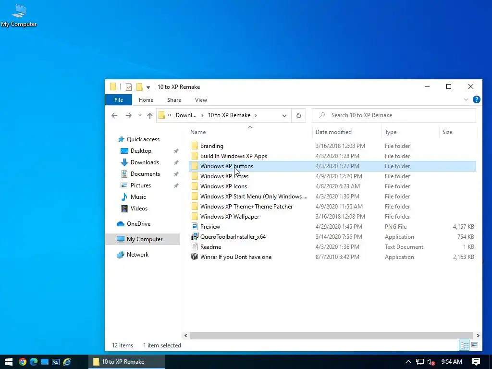Select Downloads in the navigation pane
The image size is (492, 369).
coord(145,162)
